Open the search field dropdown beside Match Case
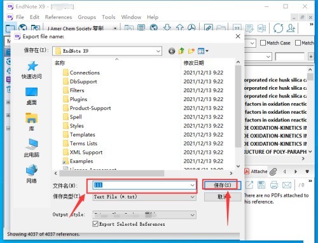This screenshot has height=243, width=318. point(252,43)
